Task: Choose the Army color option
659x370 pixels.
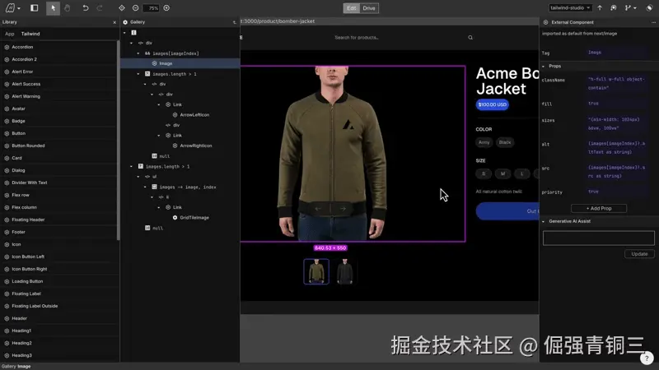Action: (x=484, y=142)
